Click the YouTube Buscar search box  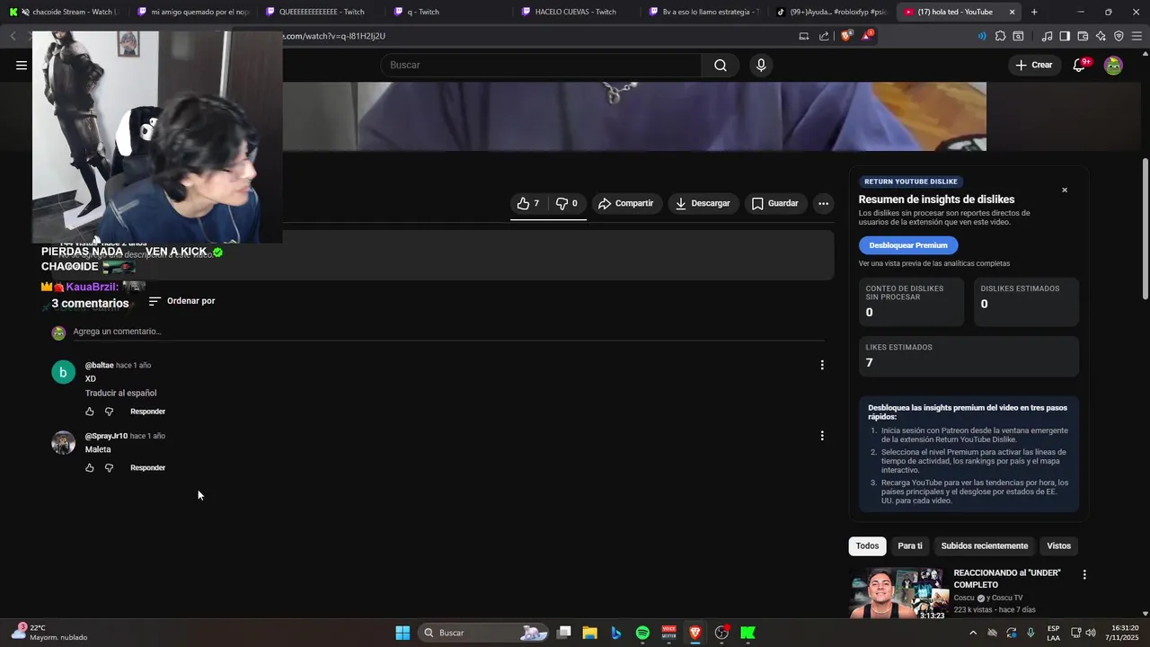[x=541, y=65]
